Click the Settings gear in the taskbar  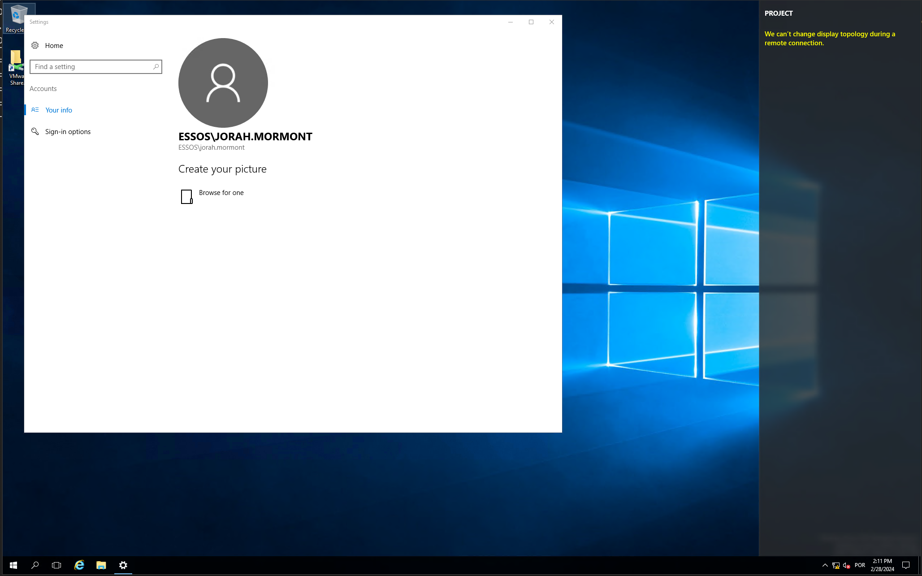[x=123, y=565]
